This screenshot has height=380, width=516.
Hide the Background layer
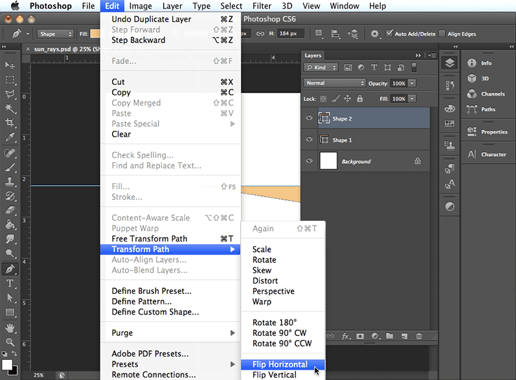[x=309, y=161]
